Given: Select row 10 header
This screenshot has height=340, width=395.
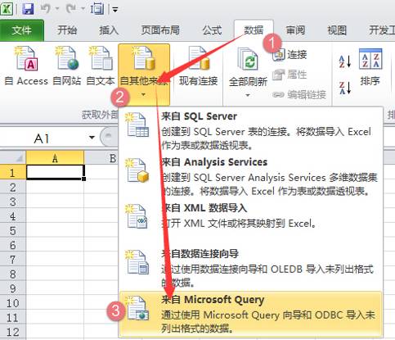Looking at the screenshot, I should point(13,302).
